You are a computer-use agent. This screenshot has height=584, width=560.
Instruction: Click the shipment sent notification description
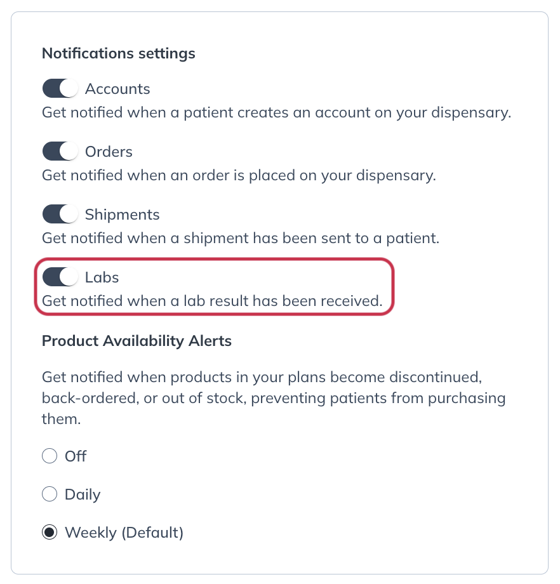241,239
